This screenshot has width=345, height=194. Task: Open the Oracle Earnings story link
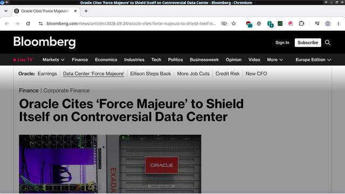[x=47, y=74]
